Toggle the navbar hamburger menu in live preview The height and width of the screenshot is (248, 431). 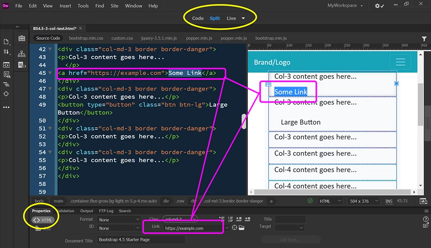[400, 62]
